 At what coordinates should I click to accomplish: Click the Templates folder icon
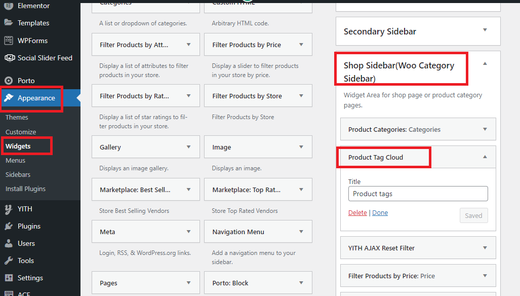(8, 23)
